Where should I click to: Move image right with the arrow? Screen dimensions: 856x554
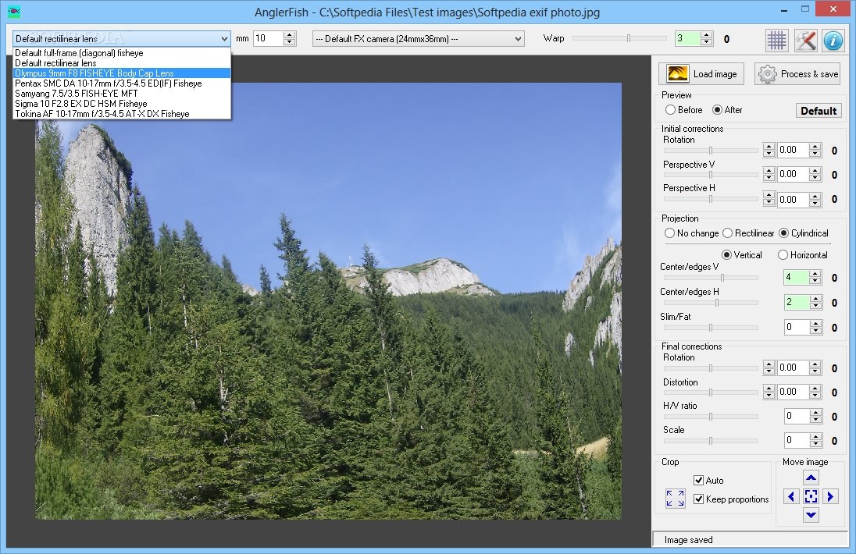click(x=830, y=496)
